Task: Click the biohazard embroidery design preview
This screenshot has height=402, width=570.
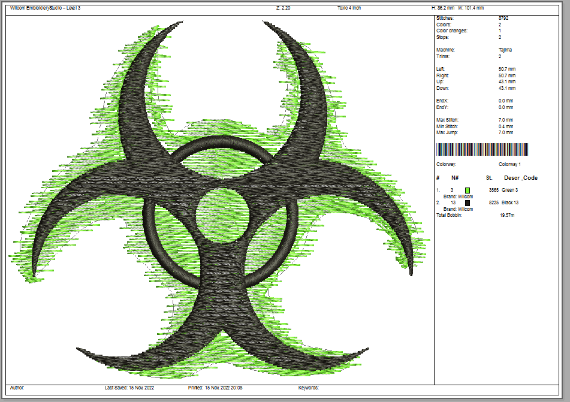Action: (x=219, y=199)
